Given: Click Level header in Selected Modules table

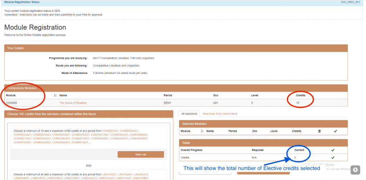Looking at the screenshot, I should click(274, 131).
